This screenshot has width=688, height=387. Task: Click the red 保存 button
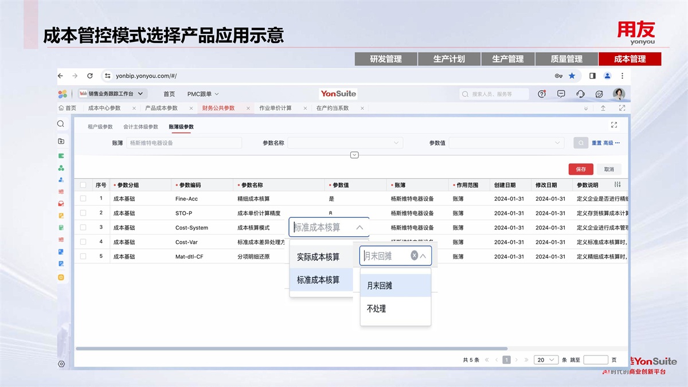click(581, 169)
